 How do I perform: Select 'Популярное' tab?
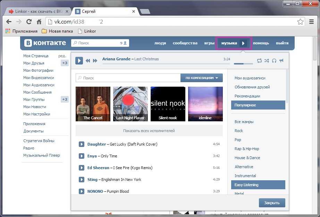pos(258,105)
